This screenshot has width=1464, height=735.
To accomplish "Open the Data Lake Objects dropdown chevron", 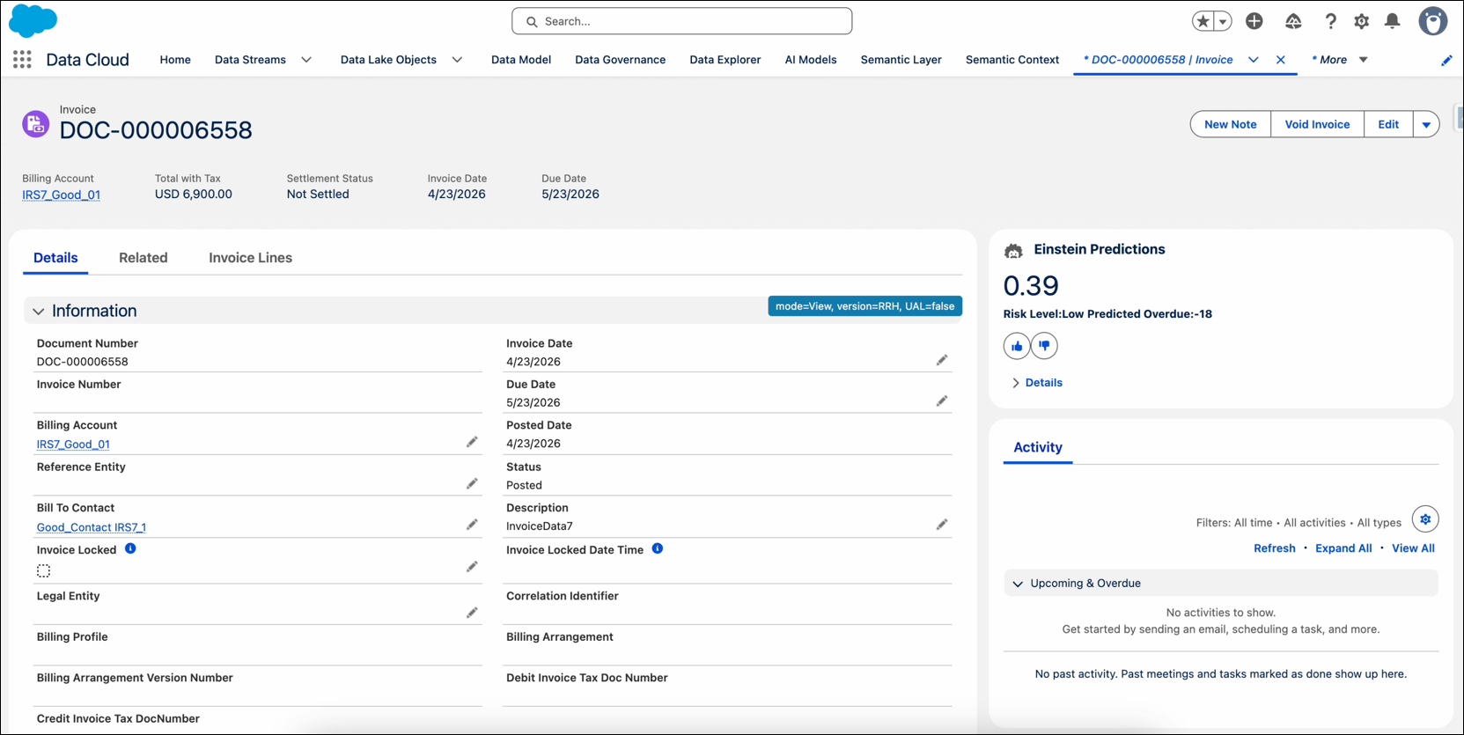I will tap(458, 60).
